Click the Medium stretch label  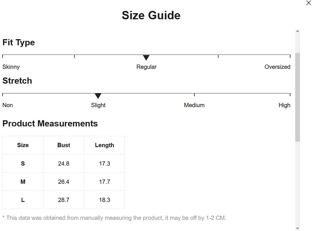(x=194, y=105)
